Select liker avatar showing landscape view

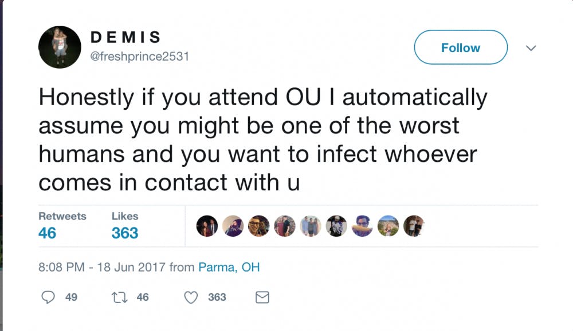(388, 226)
